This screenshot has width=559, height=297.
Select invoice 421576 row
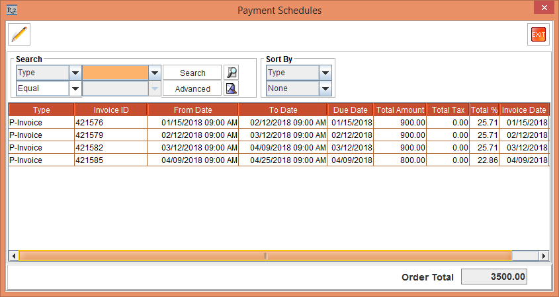pos(110,123)
